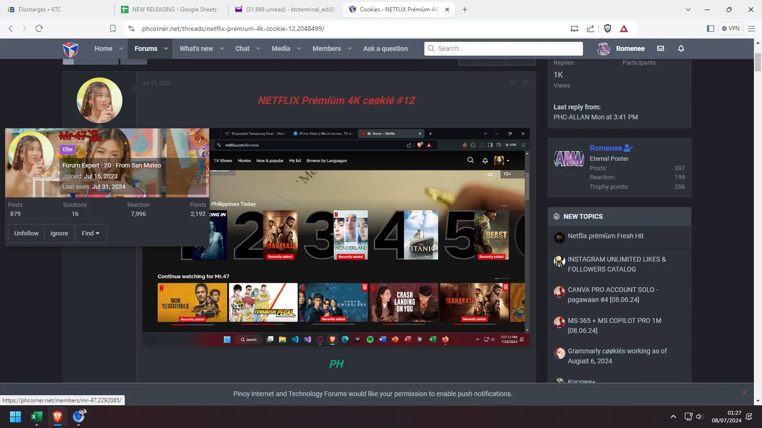Expand the Forums dropdown arrow
The height and width of the screenshot is (428, 762).
point(166,49)
